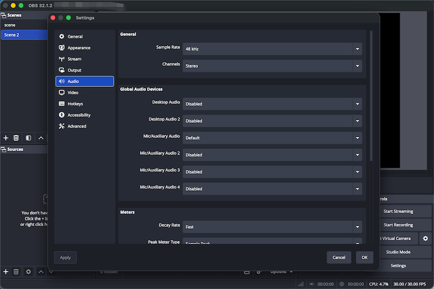This screenshot has width=434, height=289.
Task: Open the Mic/Auxiliary Audio Default dropdown
Action: (x=272, y=138)
